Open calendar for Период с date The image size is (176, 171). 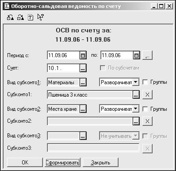(83, 55)
